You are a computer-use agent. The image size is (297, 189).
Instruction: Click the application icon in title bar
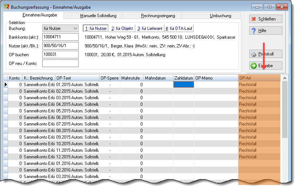point(7,7)
